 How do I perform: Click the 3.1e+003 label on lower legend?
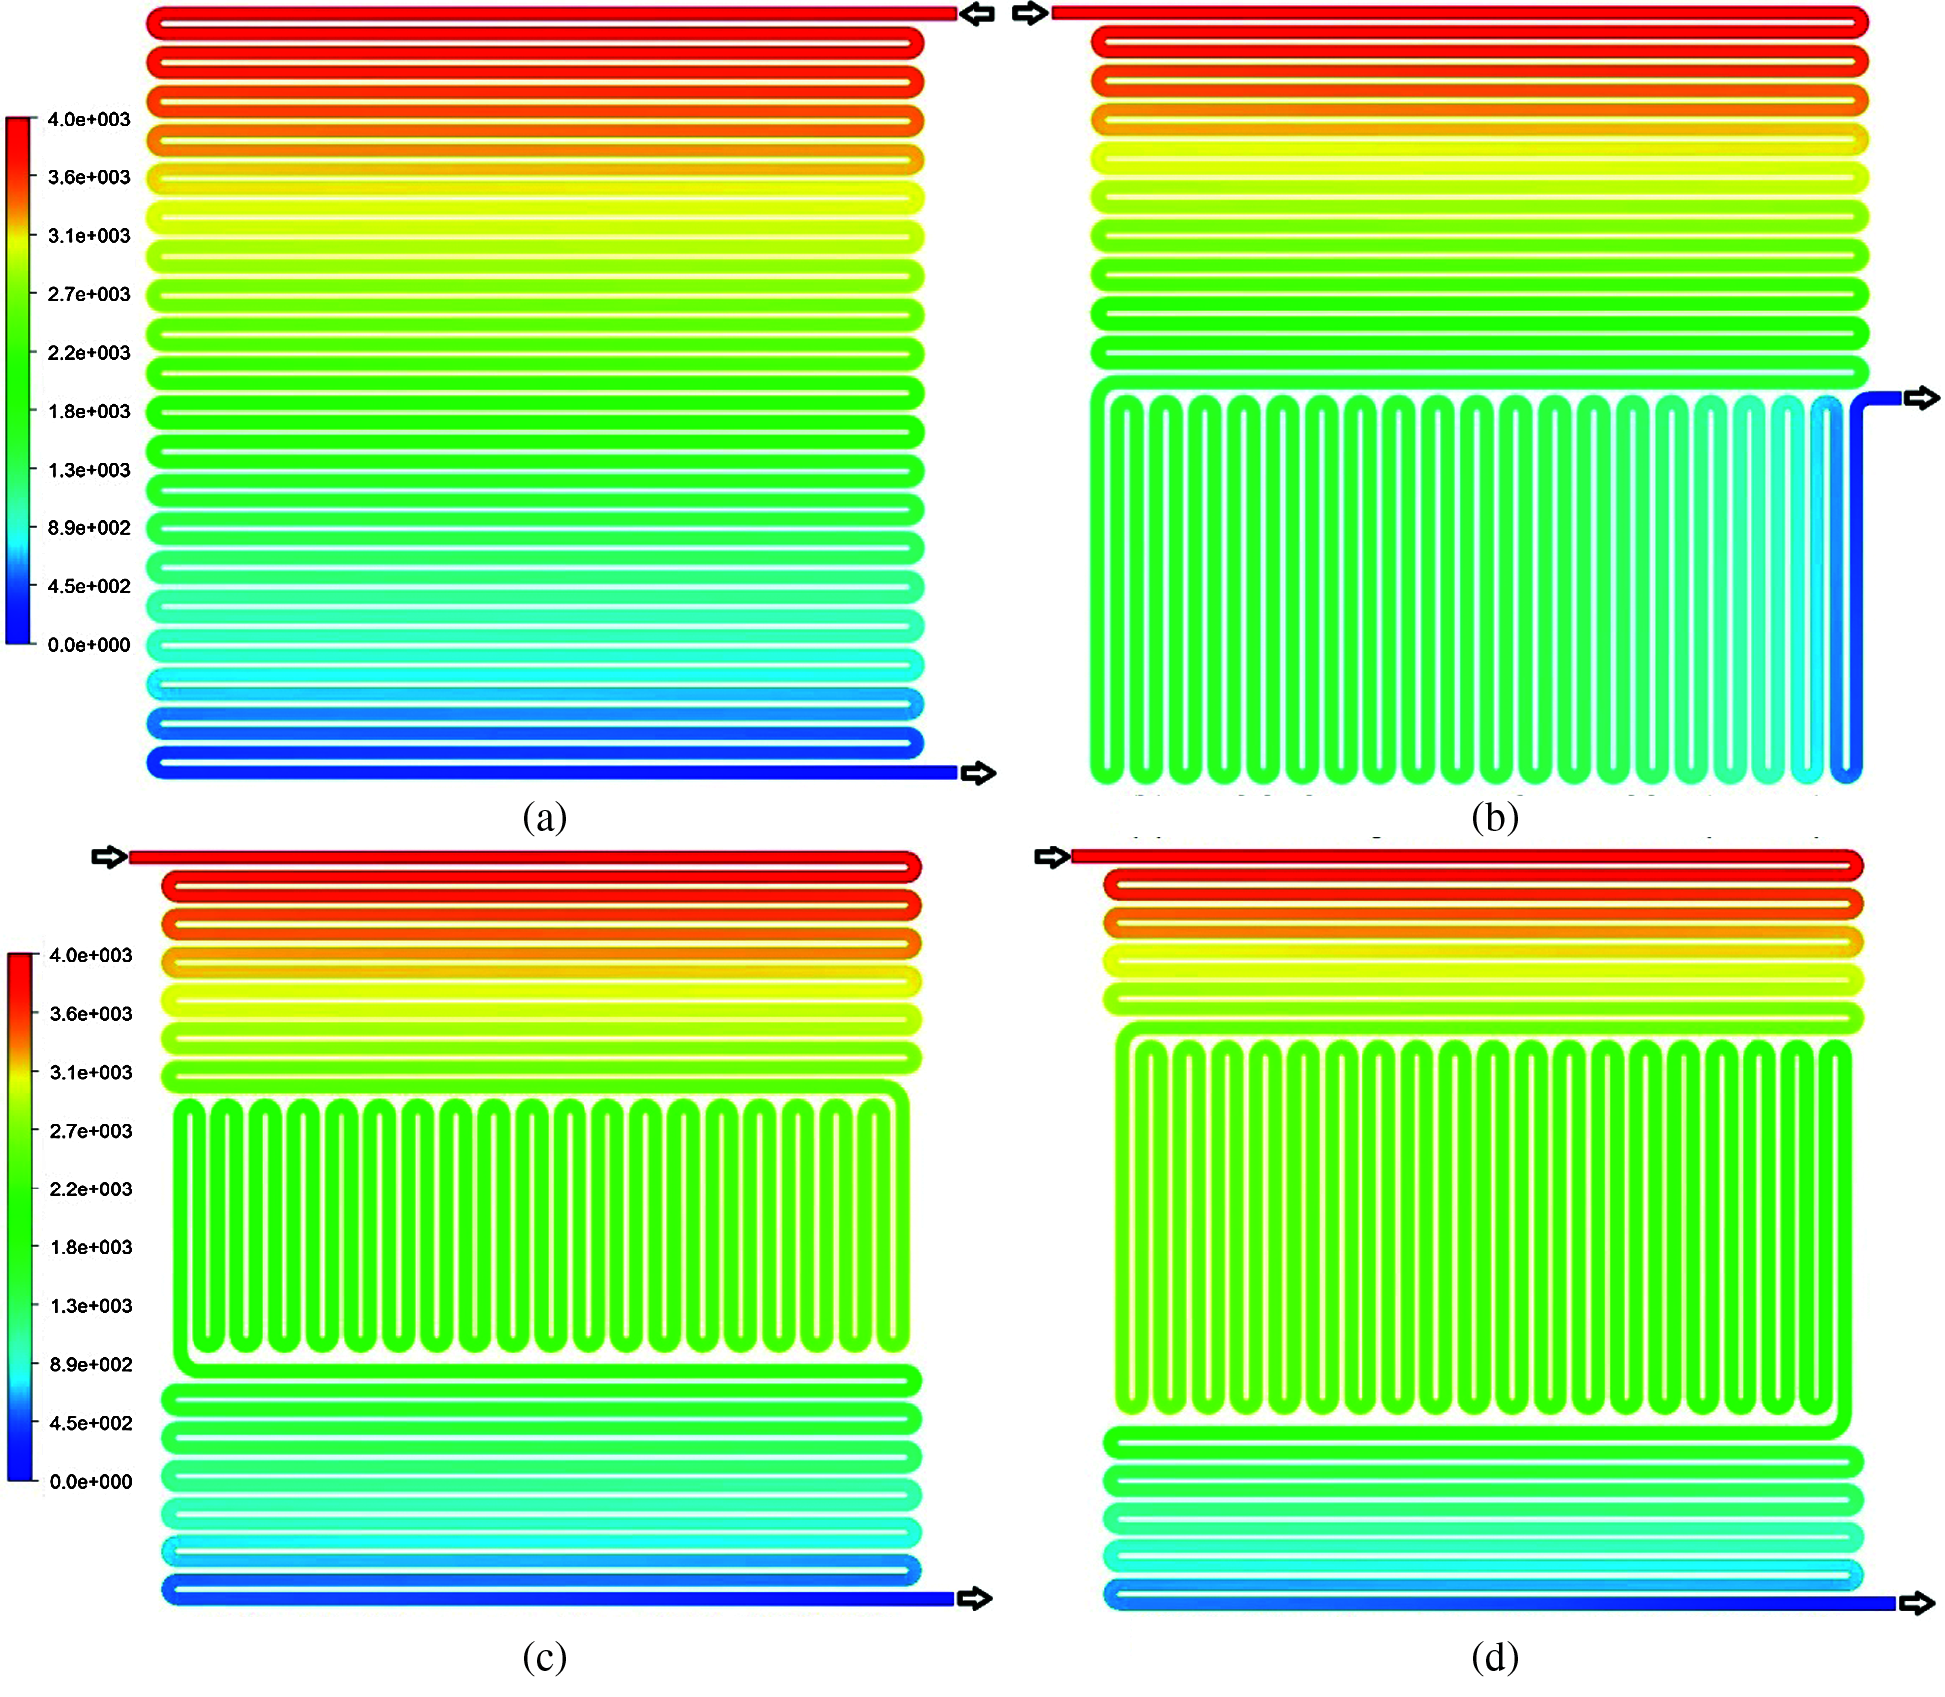(91, 1072)
